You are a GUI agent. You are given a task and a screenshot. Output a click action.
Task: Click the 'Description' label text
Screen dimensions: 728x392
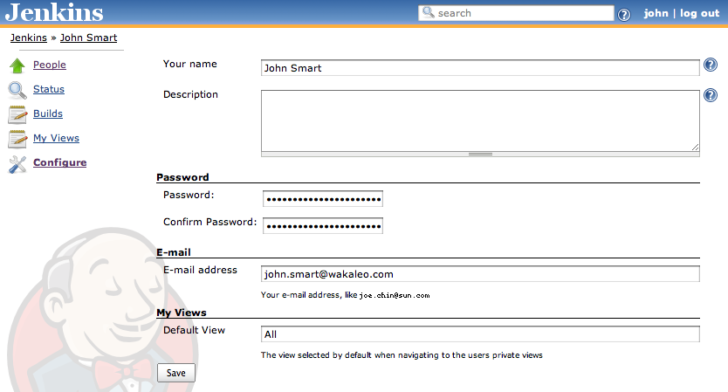[190, 94]
